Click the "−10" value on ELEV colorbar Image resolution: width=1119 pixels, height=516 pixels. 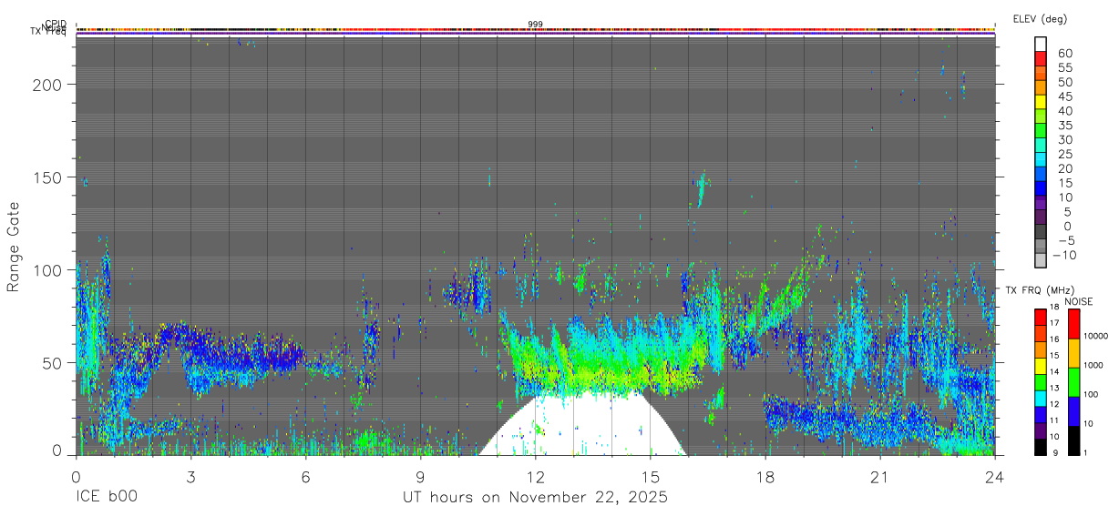[1063, 255]
